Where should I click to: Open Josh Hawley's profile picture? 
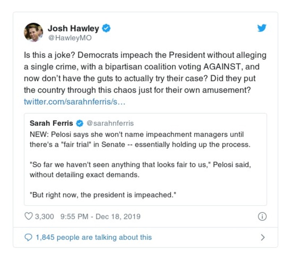33,32
